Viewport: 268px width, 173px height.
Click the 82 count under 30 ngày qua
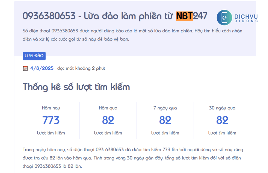tap(222, 120)
